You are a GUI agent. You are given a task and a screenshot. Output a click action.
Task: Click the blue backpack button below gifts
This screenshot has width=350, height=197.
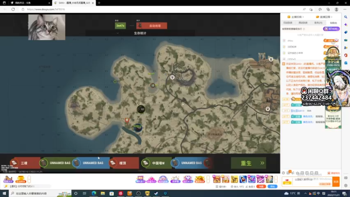(x=272, y=186)
